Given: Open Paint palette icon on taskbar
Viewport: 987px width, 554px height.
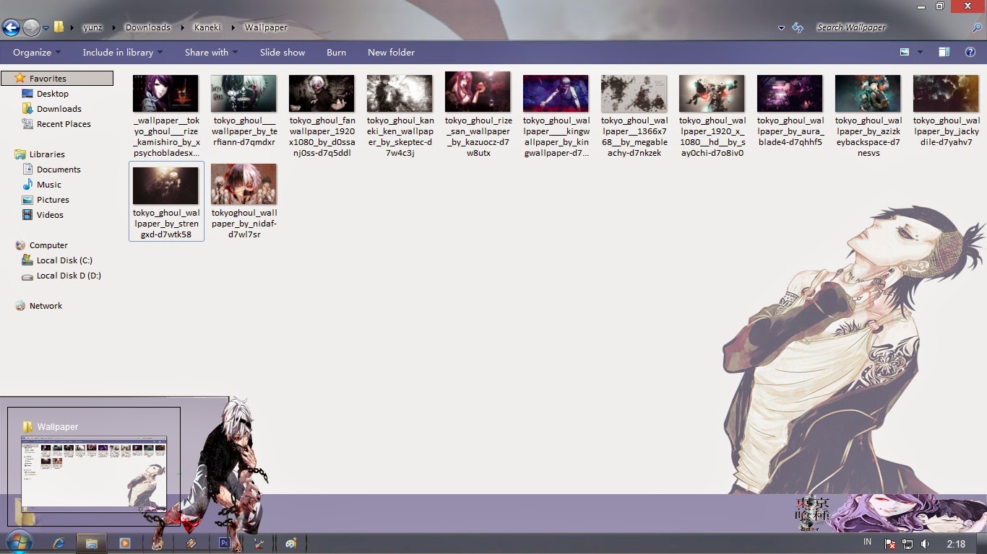Looking at the screenshot, I should pyautogui.click(x=290, y=543).
